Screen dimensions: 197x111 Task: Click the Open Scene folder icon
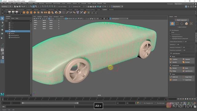point(17,6)
